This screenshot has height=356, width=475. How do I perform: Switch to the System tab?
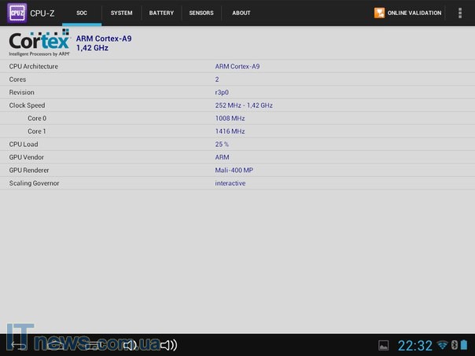[x=121, y=13]
